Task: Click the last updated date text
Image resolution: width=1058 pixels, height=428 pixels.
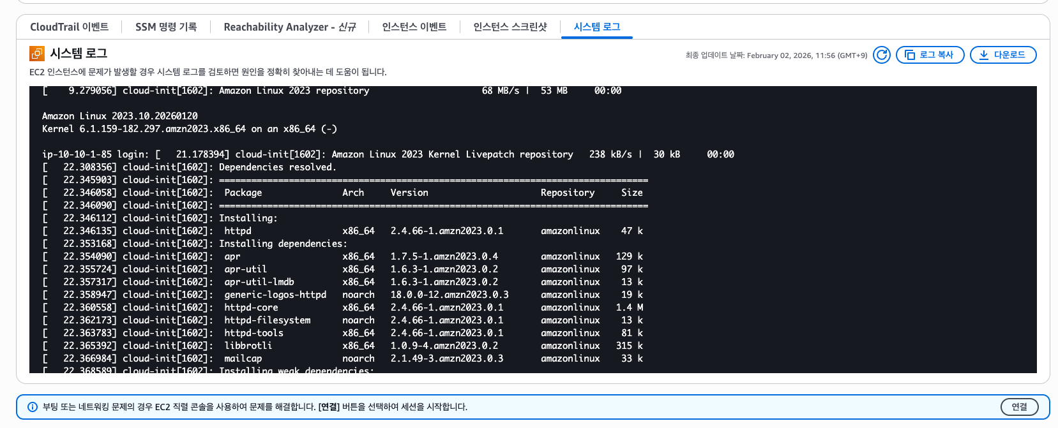Action: pos(776,55)
